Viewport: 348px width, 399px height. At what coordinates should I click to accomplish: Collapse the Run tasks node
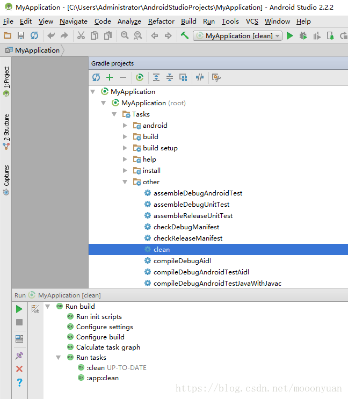[x=58, y=358]
